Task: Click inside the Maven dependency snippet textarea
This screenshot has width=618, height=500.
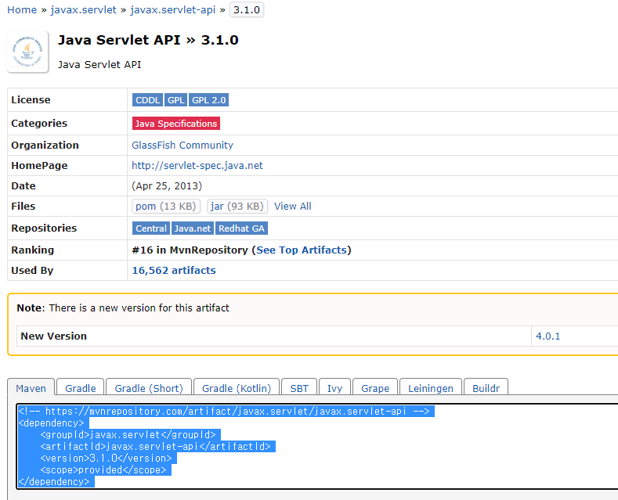Action: [317, 447]
